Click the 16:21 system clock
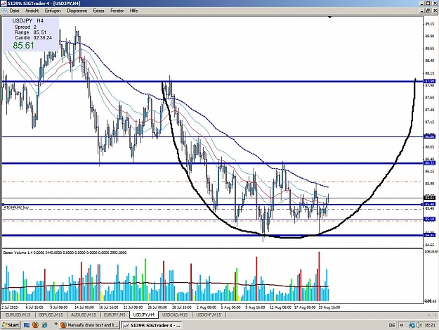 (429, 325)
